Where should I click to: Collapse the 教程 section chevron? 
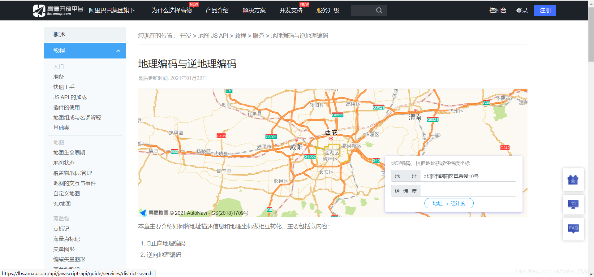click(118, 51)
